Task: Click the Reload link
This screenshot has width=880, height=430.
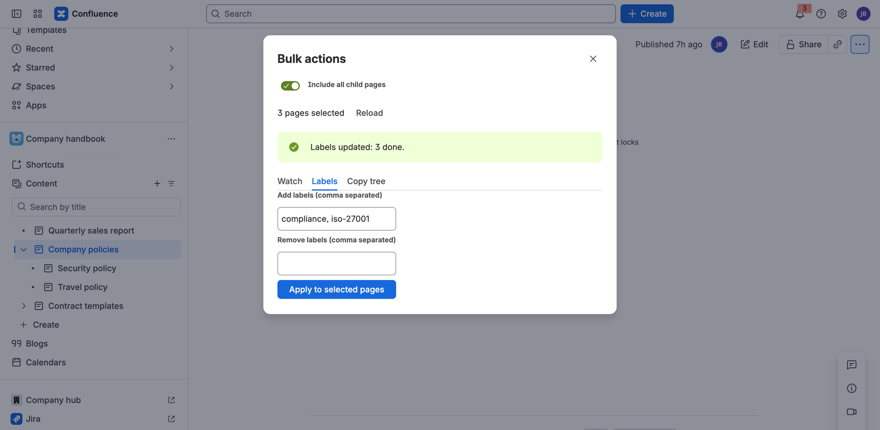Action: pyautogui.click(x=369, y=113)
